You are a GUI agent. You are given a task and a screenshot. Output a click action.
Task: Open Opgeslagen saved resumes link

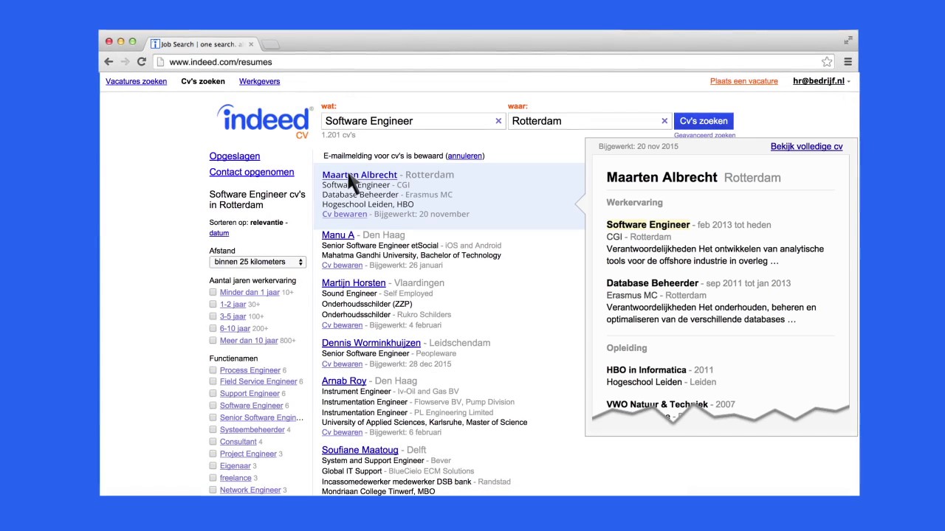(x=234, y=156)
